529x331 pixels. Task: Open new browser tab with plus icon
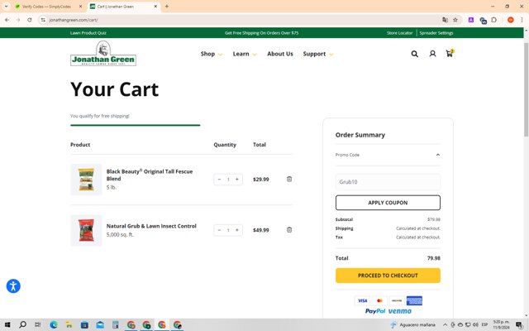167,6
